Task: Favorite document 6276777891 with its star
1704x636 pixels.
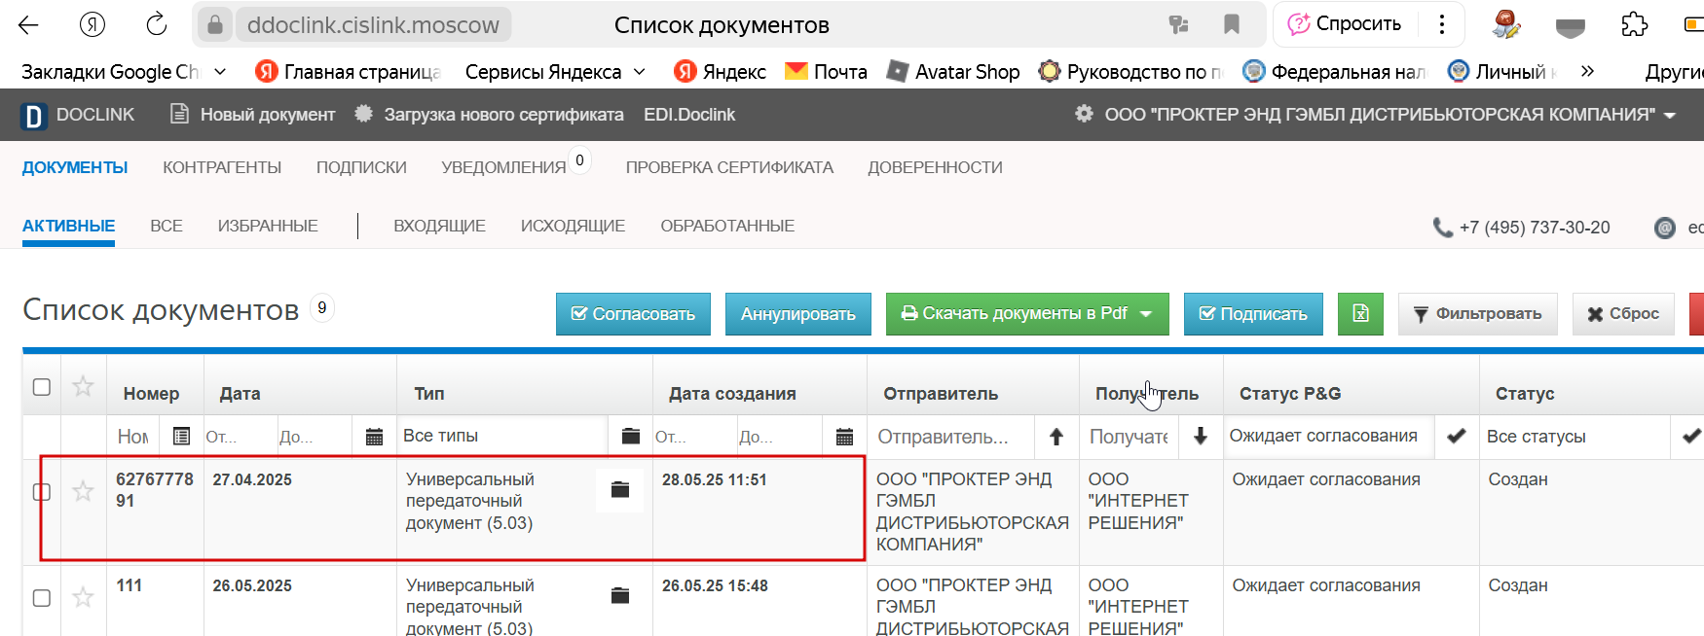Action: coord(84,491)
